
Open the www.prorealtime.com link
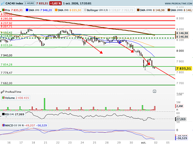tap(178, 3)
